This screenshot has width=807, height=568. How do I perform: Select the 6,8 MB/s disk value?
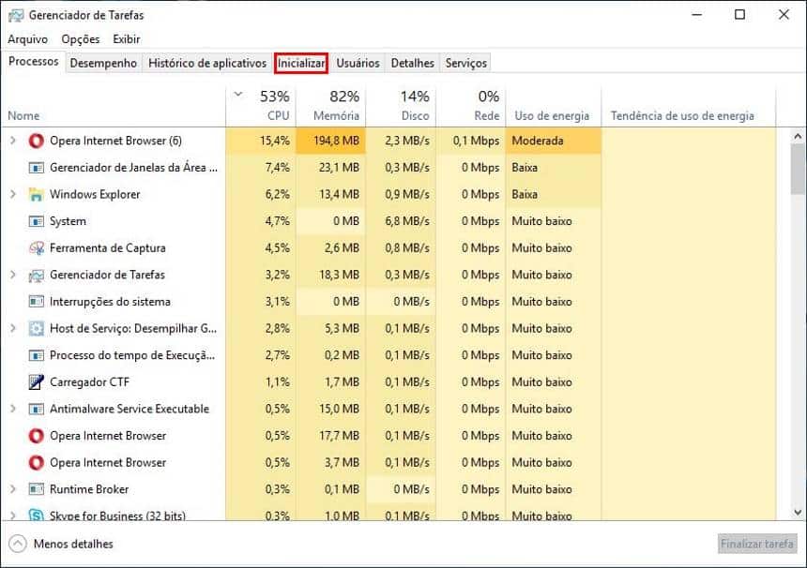point(401,221)
